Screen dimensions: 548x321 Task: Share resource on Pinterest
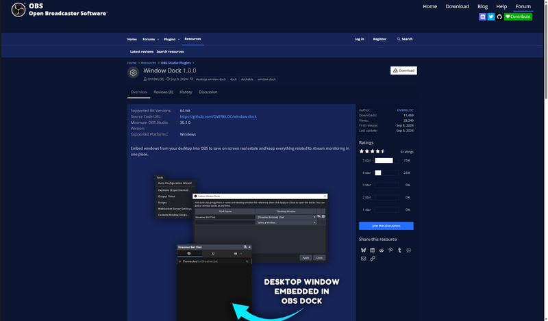coord(390,250)
